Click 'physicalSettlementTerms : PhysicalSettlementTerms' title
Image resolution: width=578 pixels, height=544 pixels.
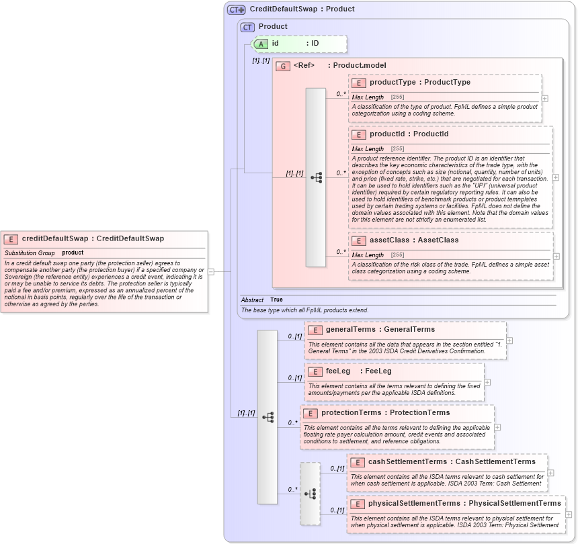tap(464, 504)
